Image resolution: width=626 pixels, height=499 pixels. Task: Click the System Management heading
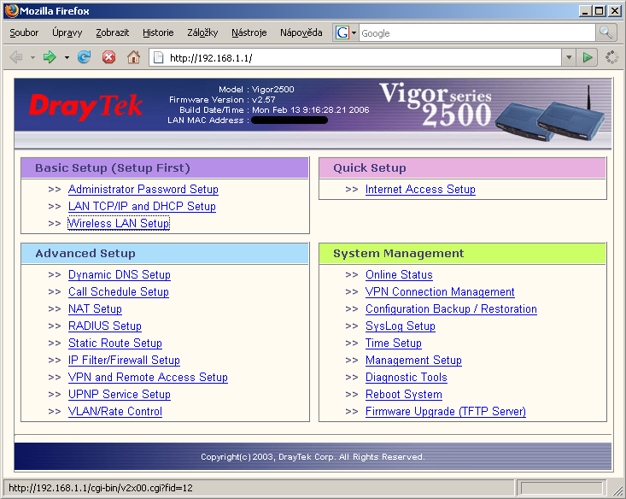tap(399, 253)
